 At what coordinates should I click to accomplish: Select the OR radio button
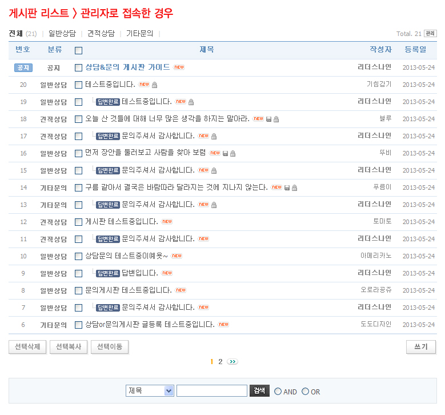305,392
